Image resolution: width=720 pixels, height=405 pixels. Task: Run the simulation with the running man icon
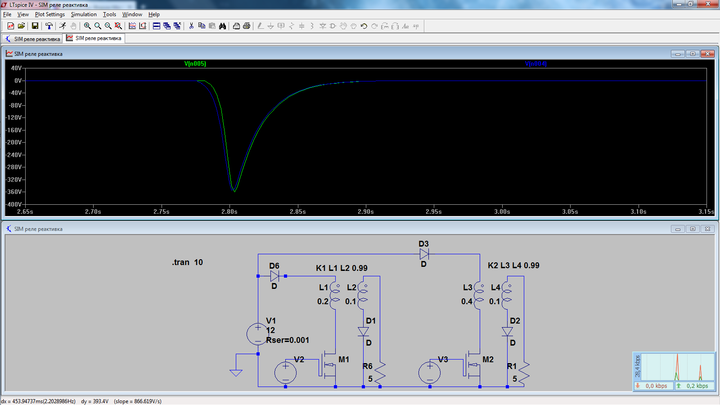tap(63, 26)
